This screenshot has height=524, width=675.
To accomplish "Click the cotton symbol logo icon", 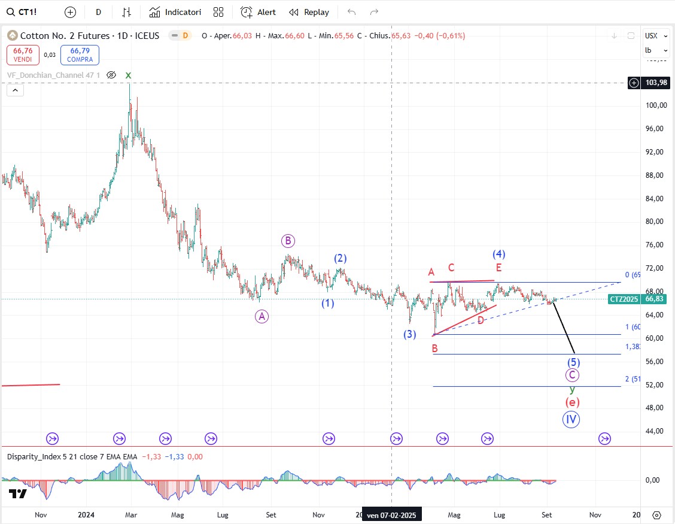I will click(x=13, y=36).
